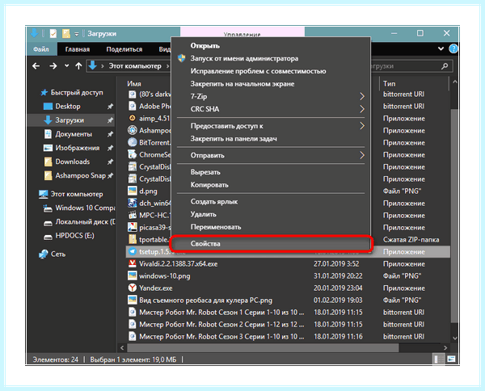This screenshot has width=485, height=391.
Task: Select the Мистер Робот Сезон 2 torrent file
Action: (221, 324)
